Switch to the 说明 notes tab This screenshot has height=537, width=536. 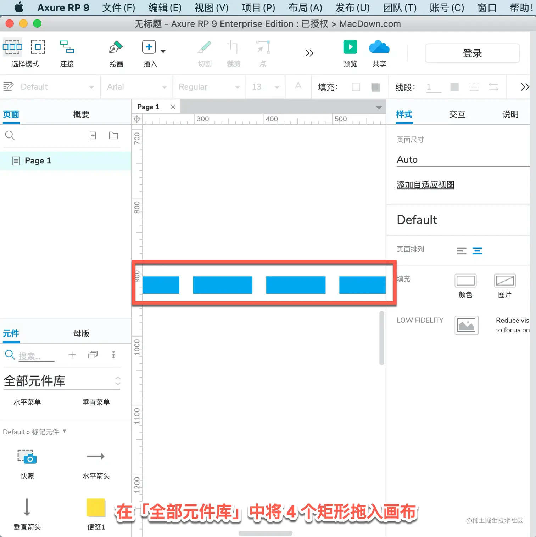click(510, 114)
